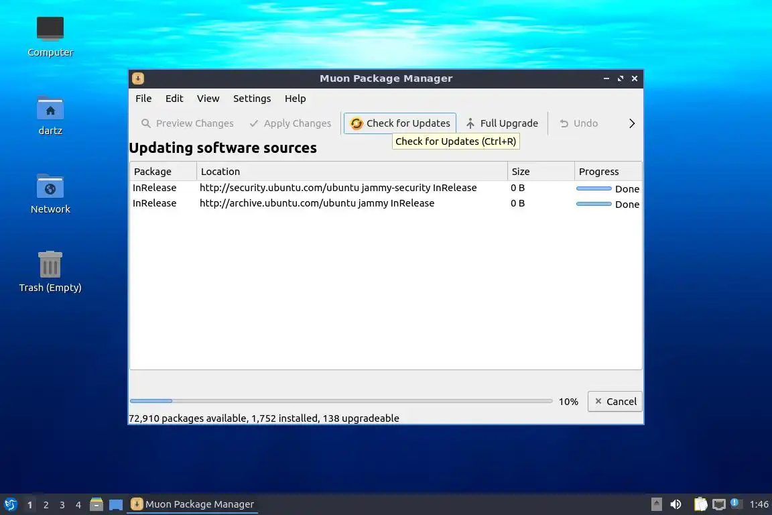This screenshot has height=515, width=772.
Task: Expand the toolbar overflow chevron
Action: pos(632,123)
